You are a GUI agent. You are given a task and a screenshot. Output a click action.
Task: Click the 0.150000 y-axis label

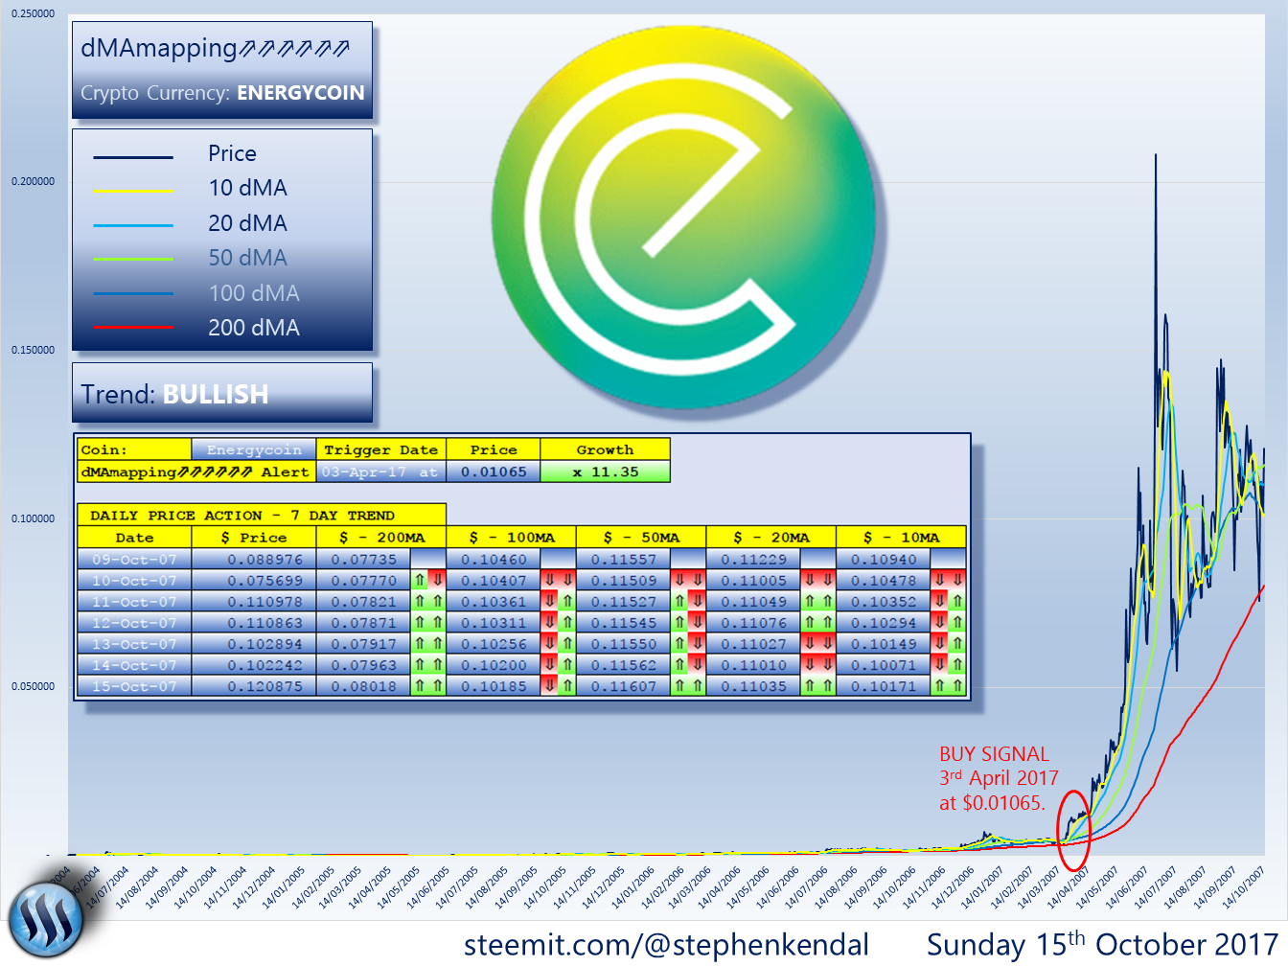[x=33, y=350]
